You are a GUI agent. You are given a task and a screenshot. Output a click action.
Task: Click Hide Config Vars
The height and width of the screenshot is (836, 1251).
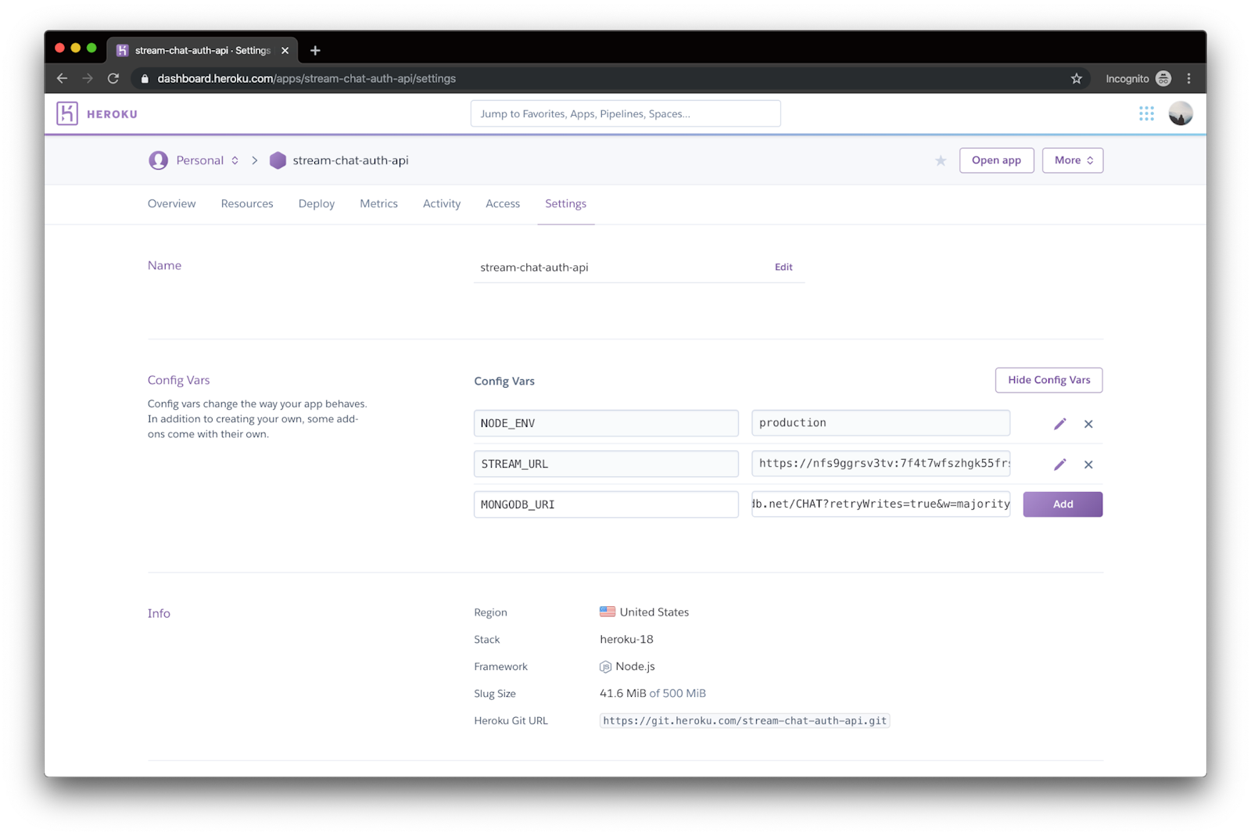click(x=1048, y=380)
